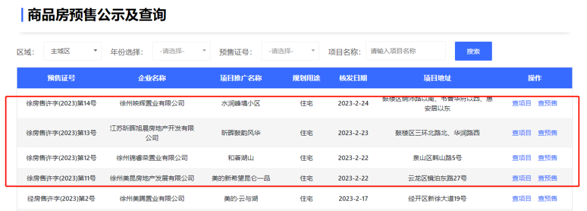587x211 pixels.
Task: Expand the 预售证号 dropdown
Action: pos(290,51)
